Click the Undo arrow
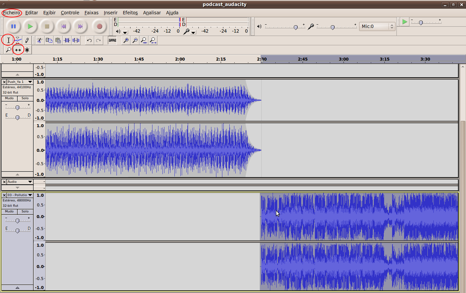 pyautogui.click(x=89, y=40)
